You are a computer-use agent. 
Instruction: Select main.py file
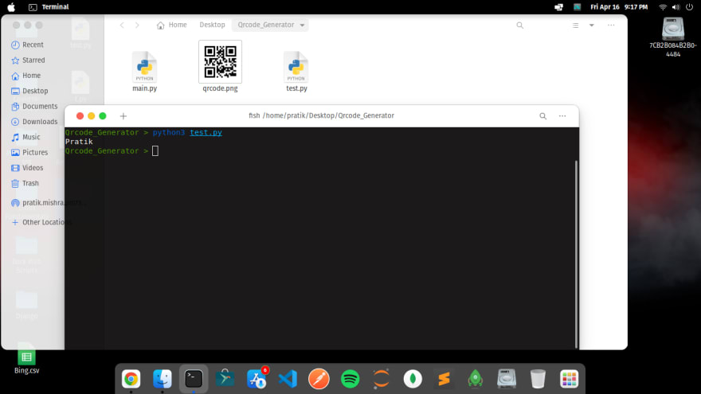pyautogui.click(x=144, y=72)
